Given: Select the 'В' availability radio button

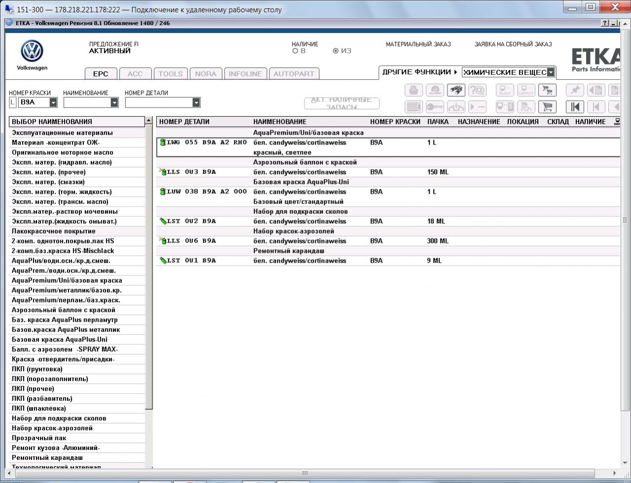Looking at the screenshot, I should (295, 51).
